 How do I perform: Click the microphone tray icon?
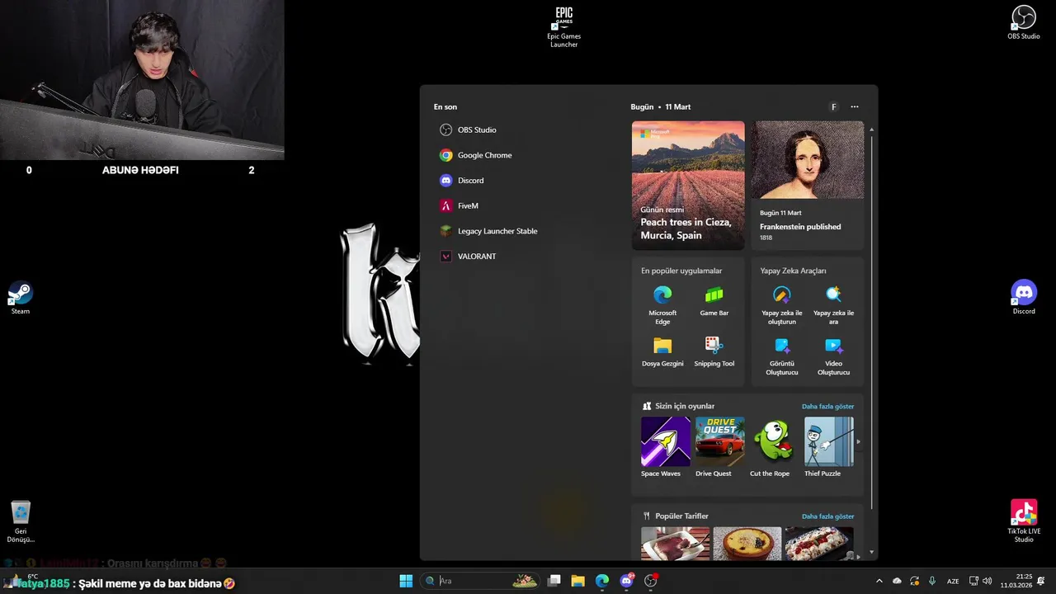[932, 581]
